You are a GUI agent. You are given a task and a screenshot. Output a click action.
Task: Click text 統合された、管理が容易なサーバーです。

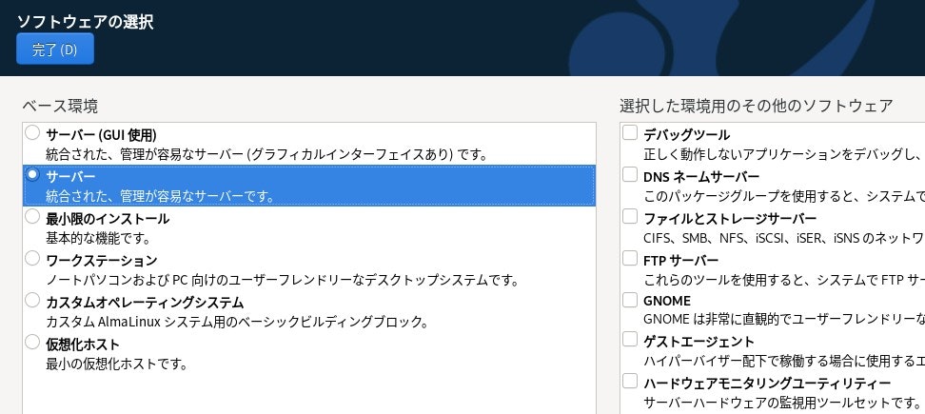tap(161, 196)
